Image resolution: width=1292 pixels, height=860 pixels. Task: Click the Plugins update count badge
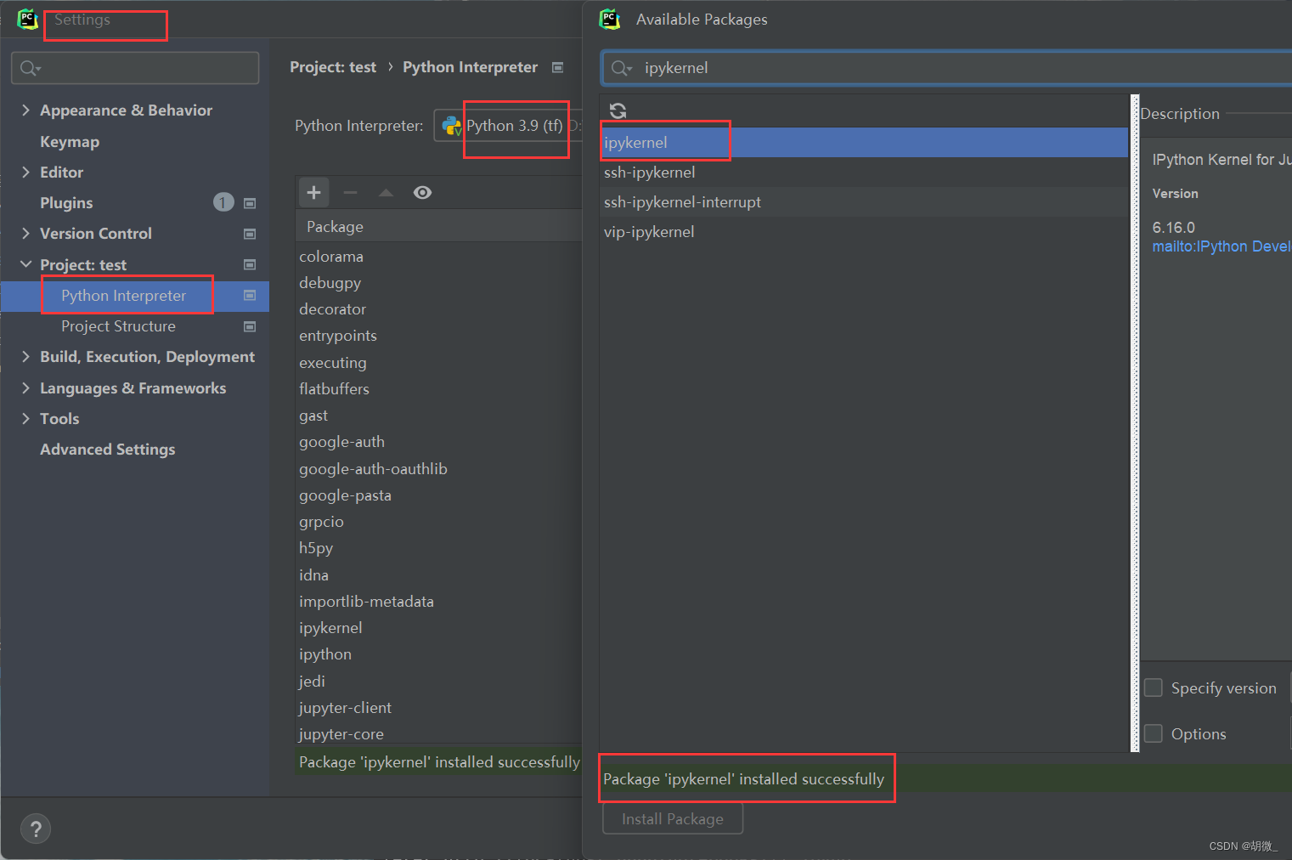tap(223, 202)
